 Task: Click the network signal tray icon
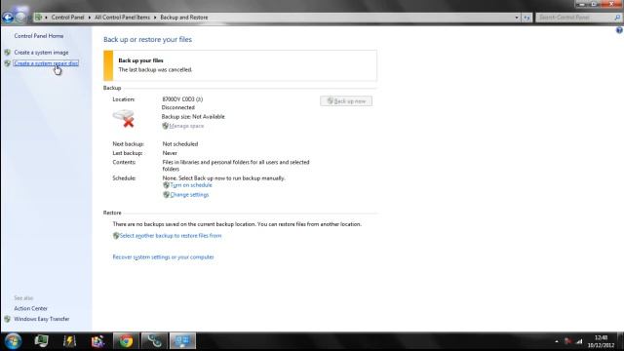coord(579,341)
